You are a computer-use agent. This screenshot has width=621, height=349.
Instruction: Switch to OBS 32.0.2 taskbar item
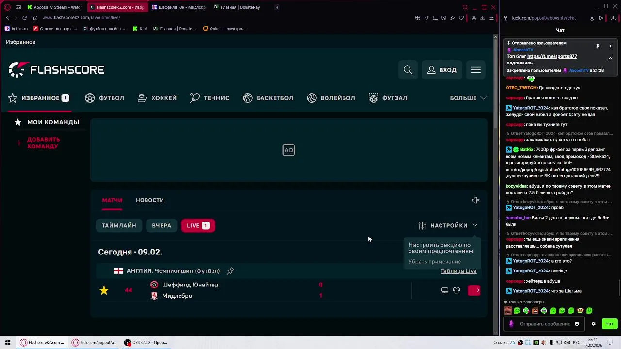146,342
